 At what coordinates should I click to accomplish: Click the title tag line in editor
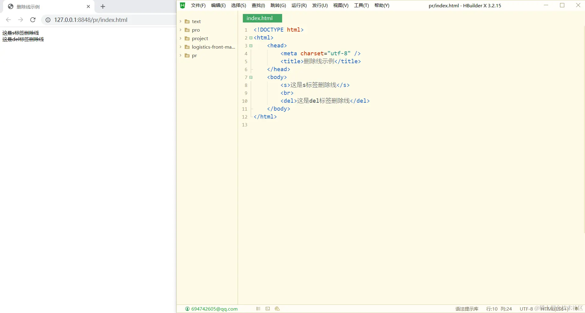click(x=321, y=61)
